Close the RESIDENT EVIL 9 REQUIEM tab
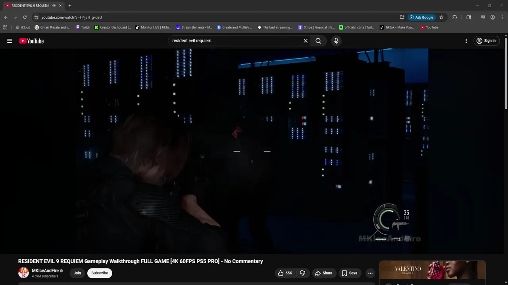 pyautogui.click(x=60, y=6)
